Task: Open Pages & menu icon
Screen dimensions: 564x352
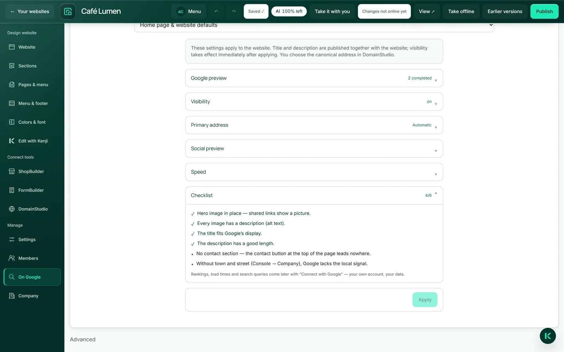Action: pyautogui.click(x=12, y=84)
